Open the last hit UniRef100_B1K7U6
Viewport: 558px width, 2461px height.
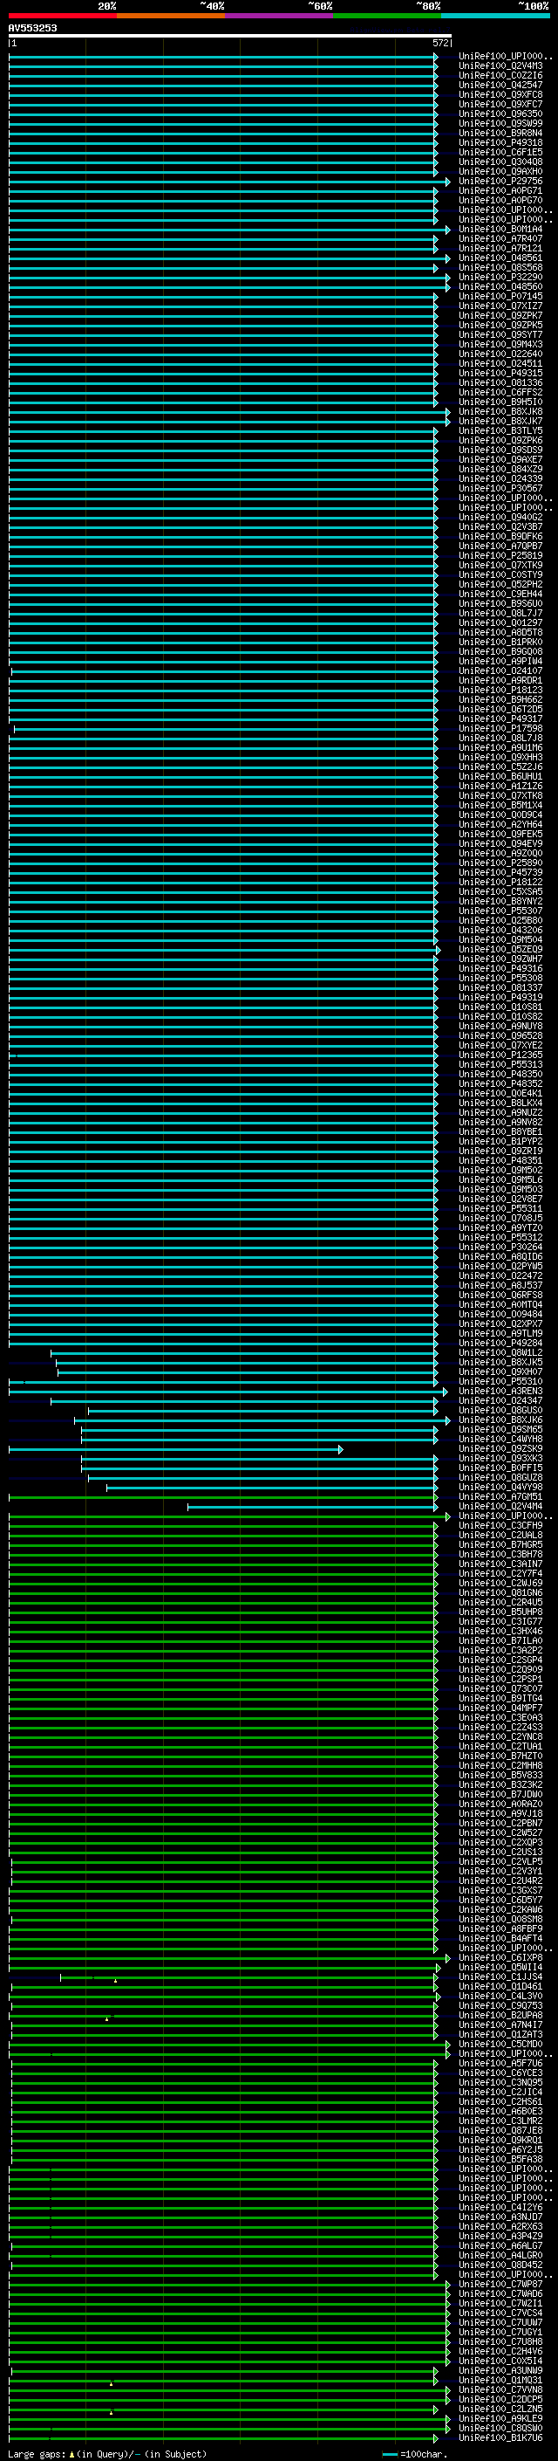pyautogui.click(x=500, y=2437)
